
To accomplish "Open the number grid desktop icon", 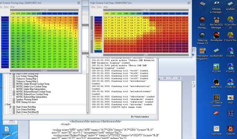I will coord(230,113).
